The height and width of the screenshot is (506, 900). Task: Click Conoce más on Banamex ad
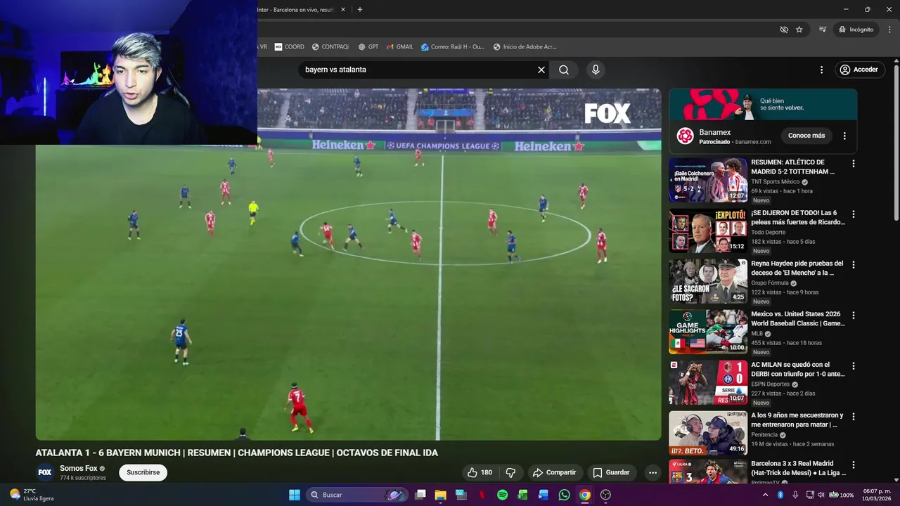pos(806,136)
